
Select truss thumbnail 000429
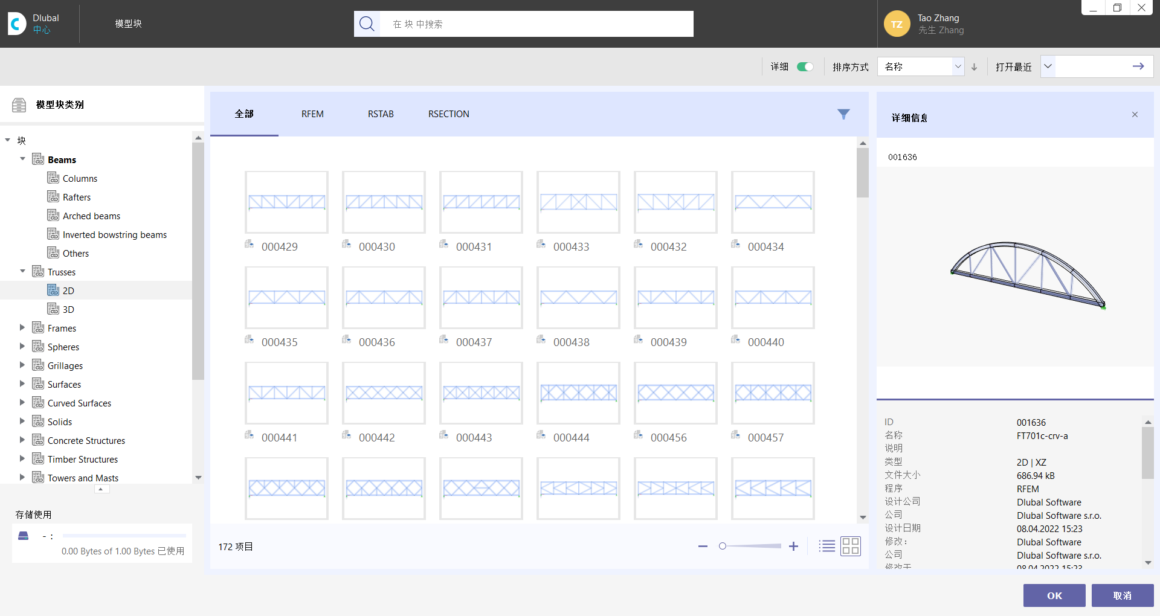pos(287,202)
